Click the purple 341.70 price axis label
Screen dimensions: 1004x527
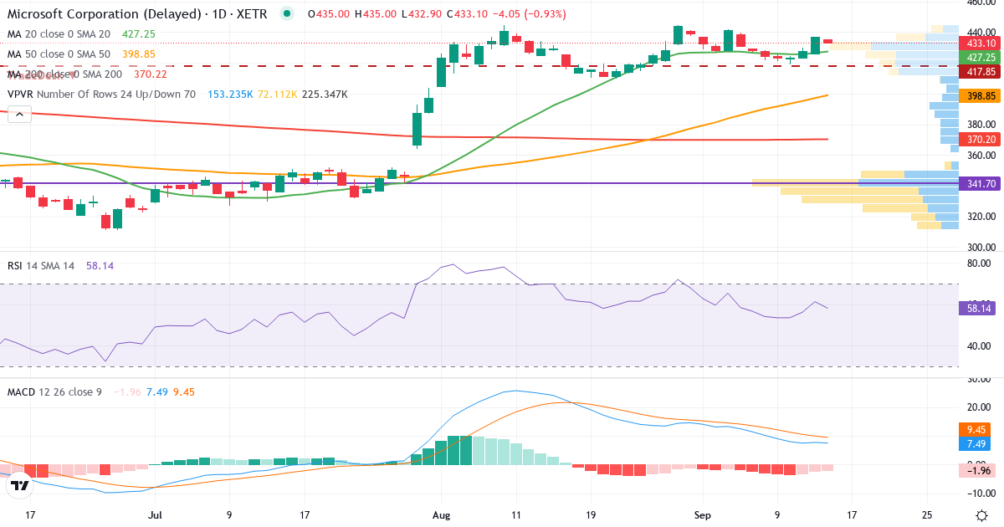(980, 183)
